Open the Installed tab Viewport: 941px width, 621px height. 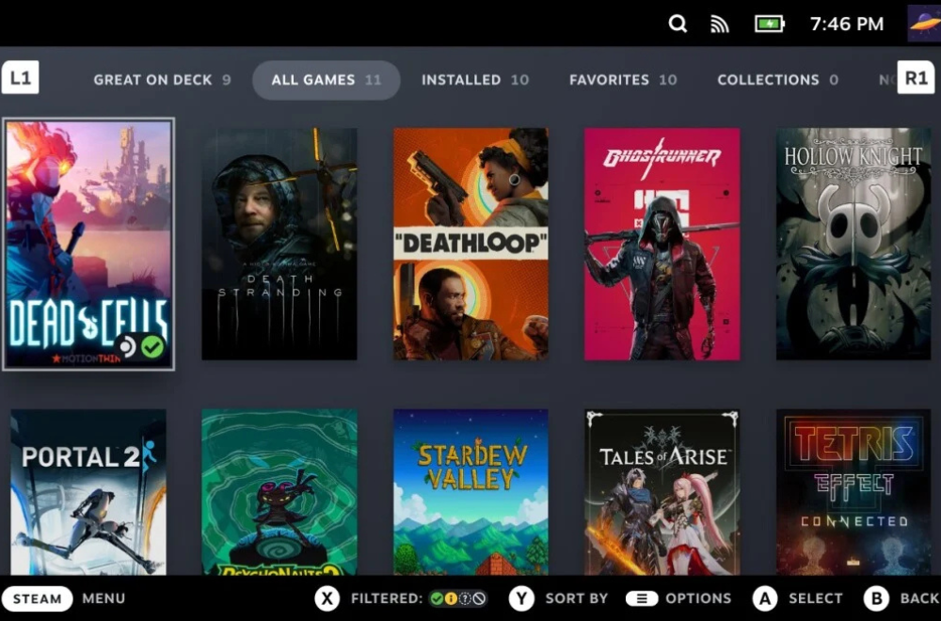coord(475,80)
